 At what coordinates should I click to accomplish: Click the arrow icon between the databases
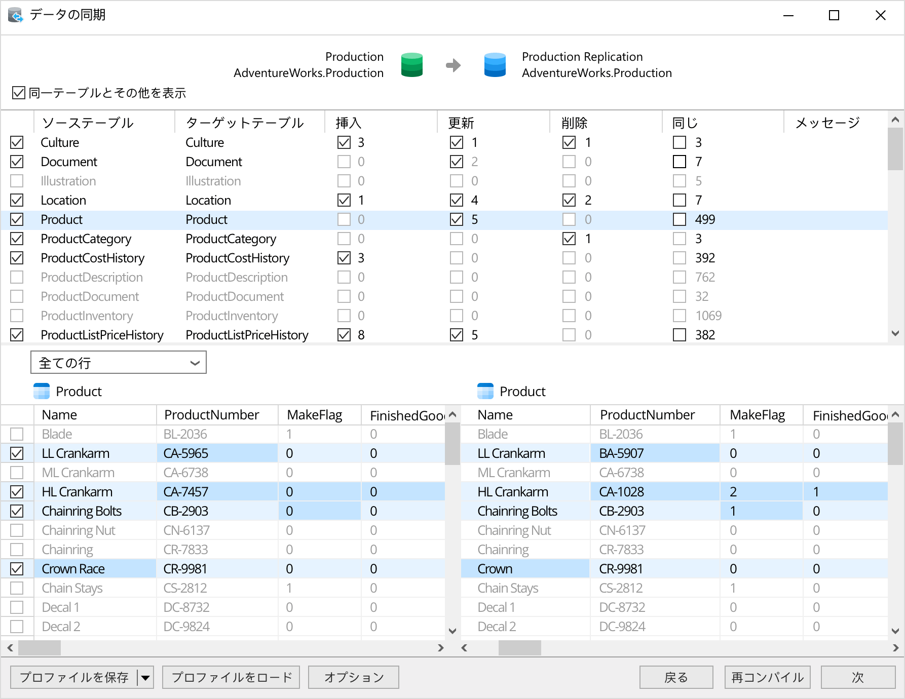(453, 65)
